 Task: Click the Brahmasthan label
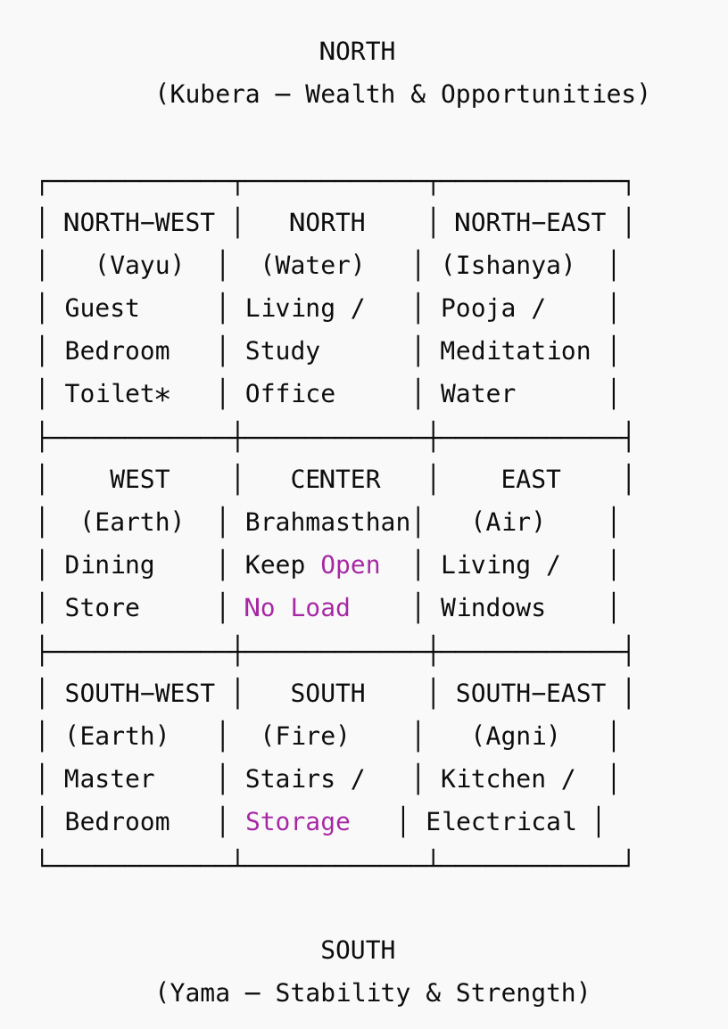click(327, 523)
